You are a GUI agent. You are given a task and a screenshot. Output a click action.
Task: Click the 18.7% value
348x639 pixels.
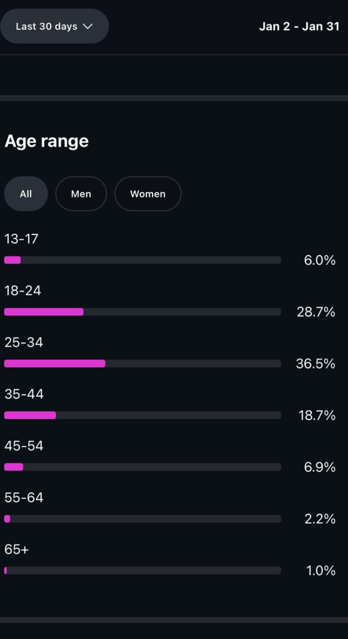coord(317,416)
